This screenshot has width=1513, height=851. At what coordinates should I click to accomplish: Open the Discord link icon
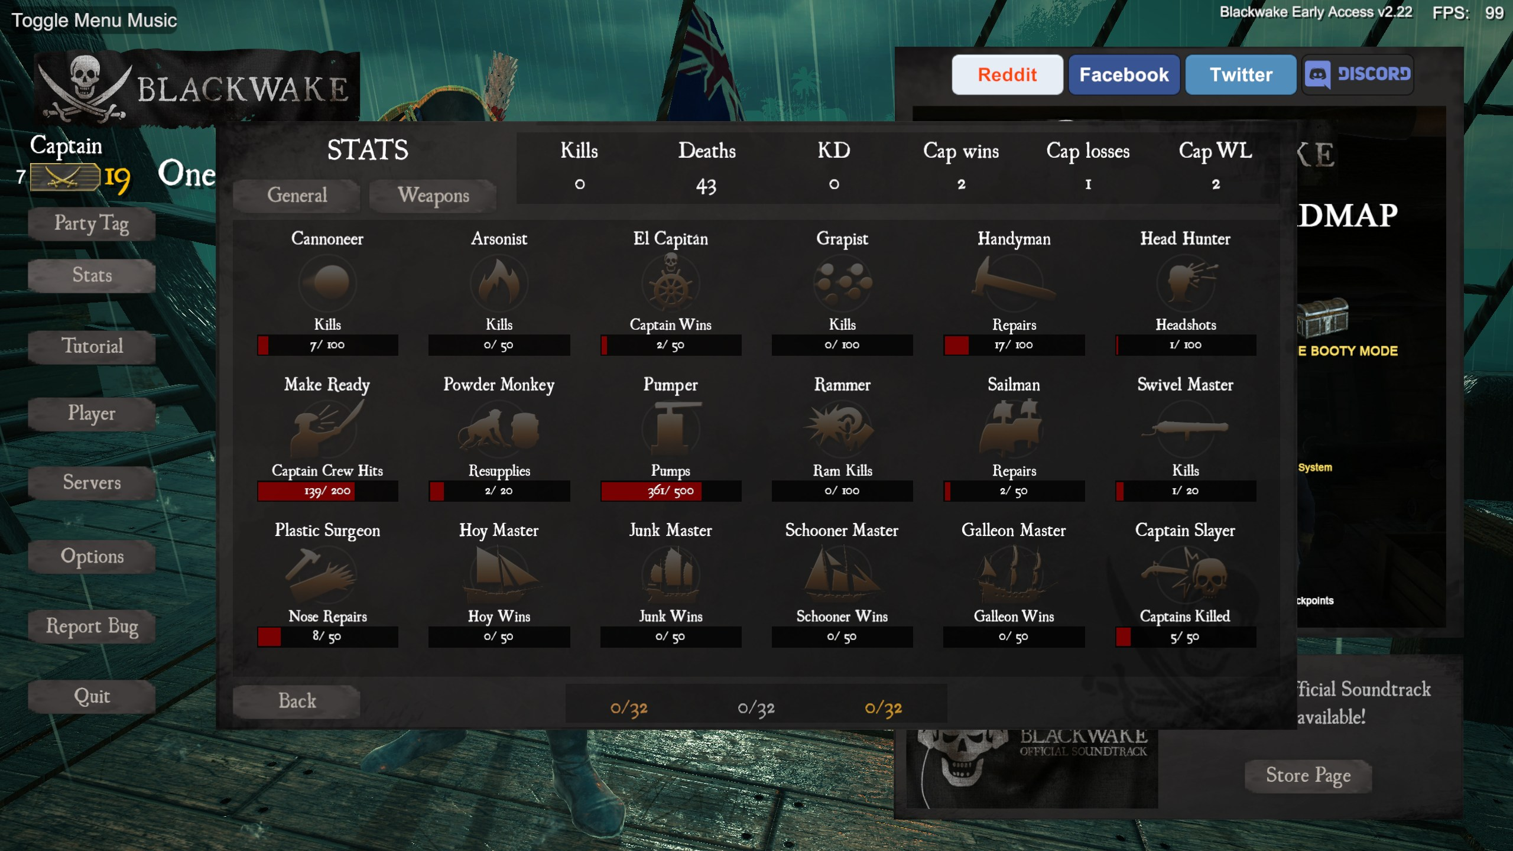pyautogui.click(x=1358, y=74)
